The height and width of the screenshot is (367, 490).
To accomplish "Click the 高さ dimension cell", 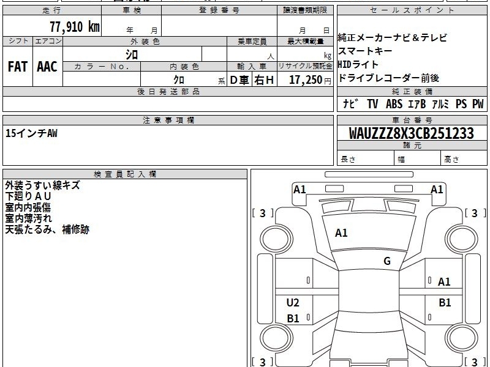I will (x=464, y=159).
